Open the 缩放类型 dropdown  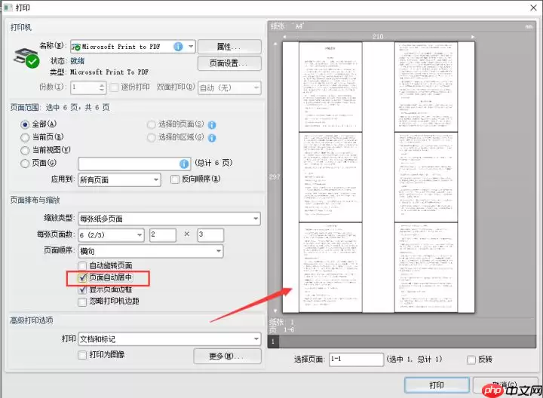coord(169,219)
